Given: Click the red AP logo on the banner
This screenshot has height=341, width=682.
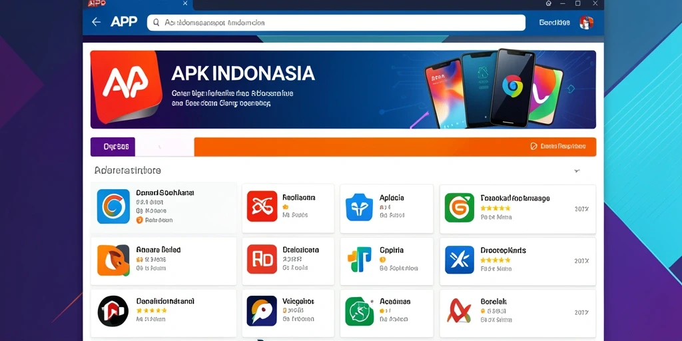Looking at the screenshot, I should 126,86.
